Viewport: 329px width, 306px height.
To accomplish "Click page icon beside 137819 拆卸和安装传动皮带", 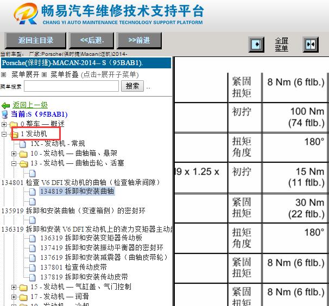I will (33, 277).
